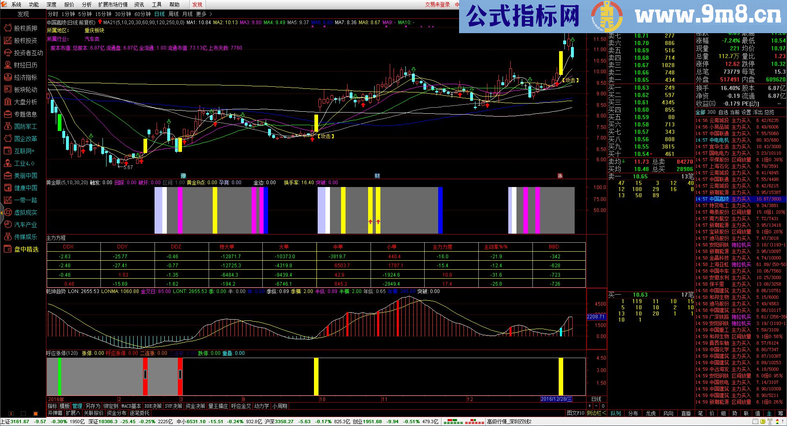Switch chart to 月线 period

187,14
